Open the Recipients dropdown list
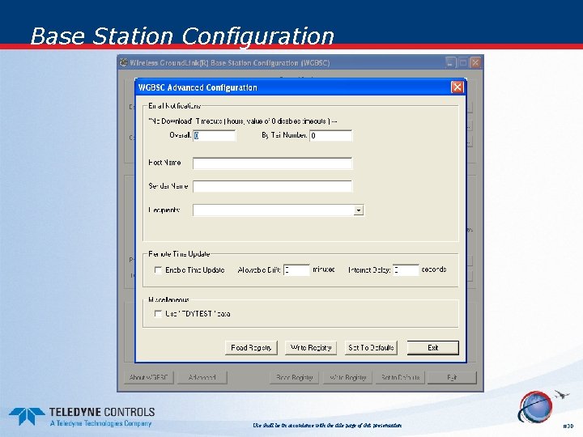The width and height of the screenshot is (583, 437). pos(359,210)
